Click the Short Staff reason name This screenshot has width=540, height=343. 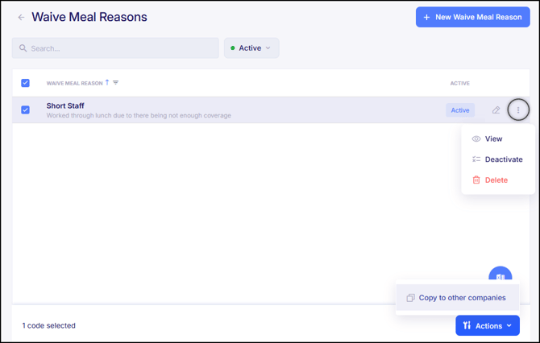pos(65,105)
